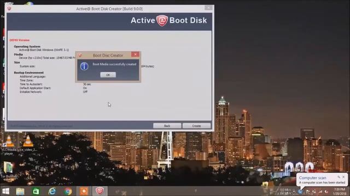Click the "Default Application Start:" row
Screen dimensions: 350x196
[54, 88]
